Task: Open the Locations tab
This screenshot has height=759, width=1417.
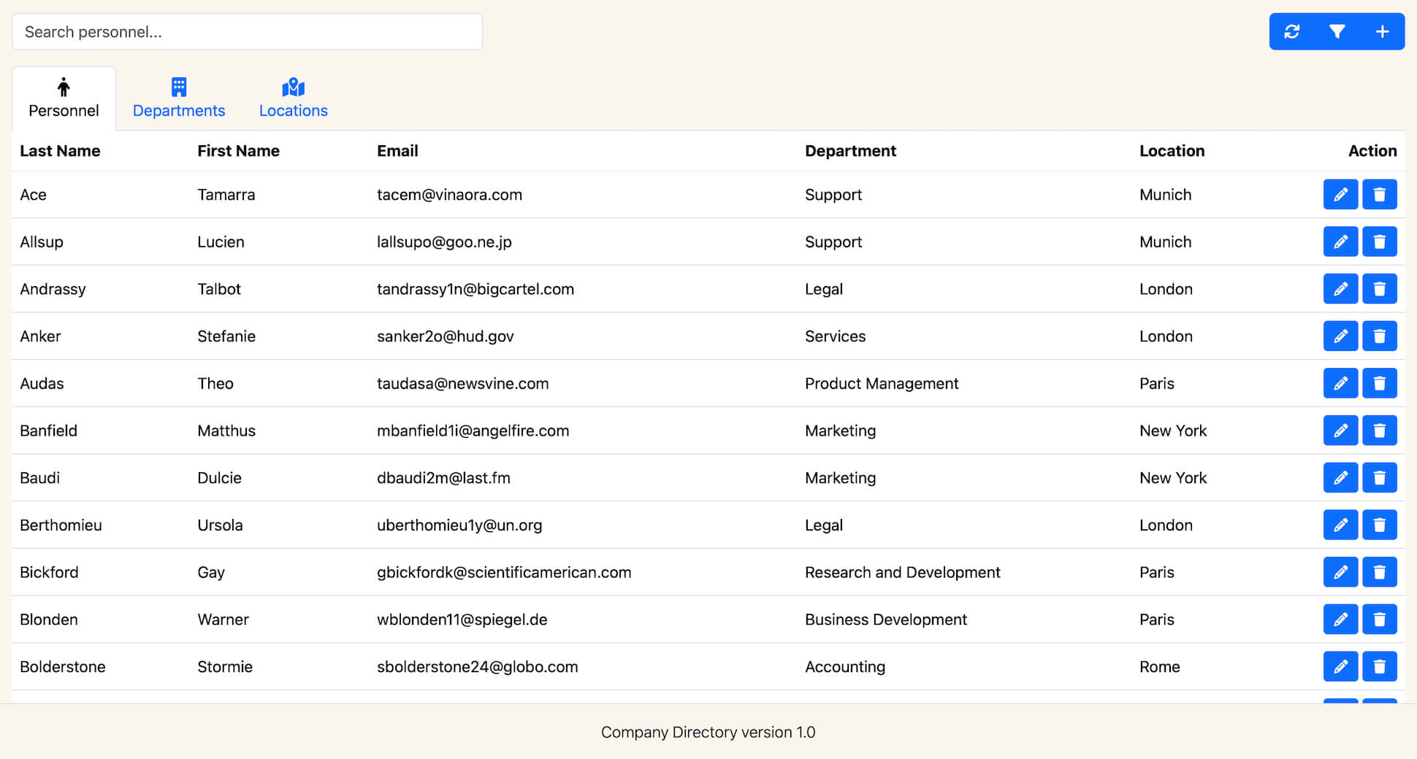Action: [293, 99]
